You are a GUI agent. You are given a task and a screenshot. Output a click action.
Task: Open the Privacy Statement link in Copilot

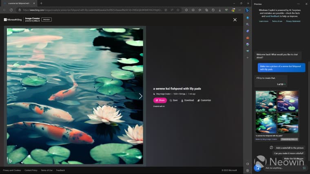(293, 21)
